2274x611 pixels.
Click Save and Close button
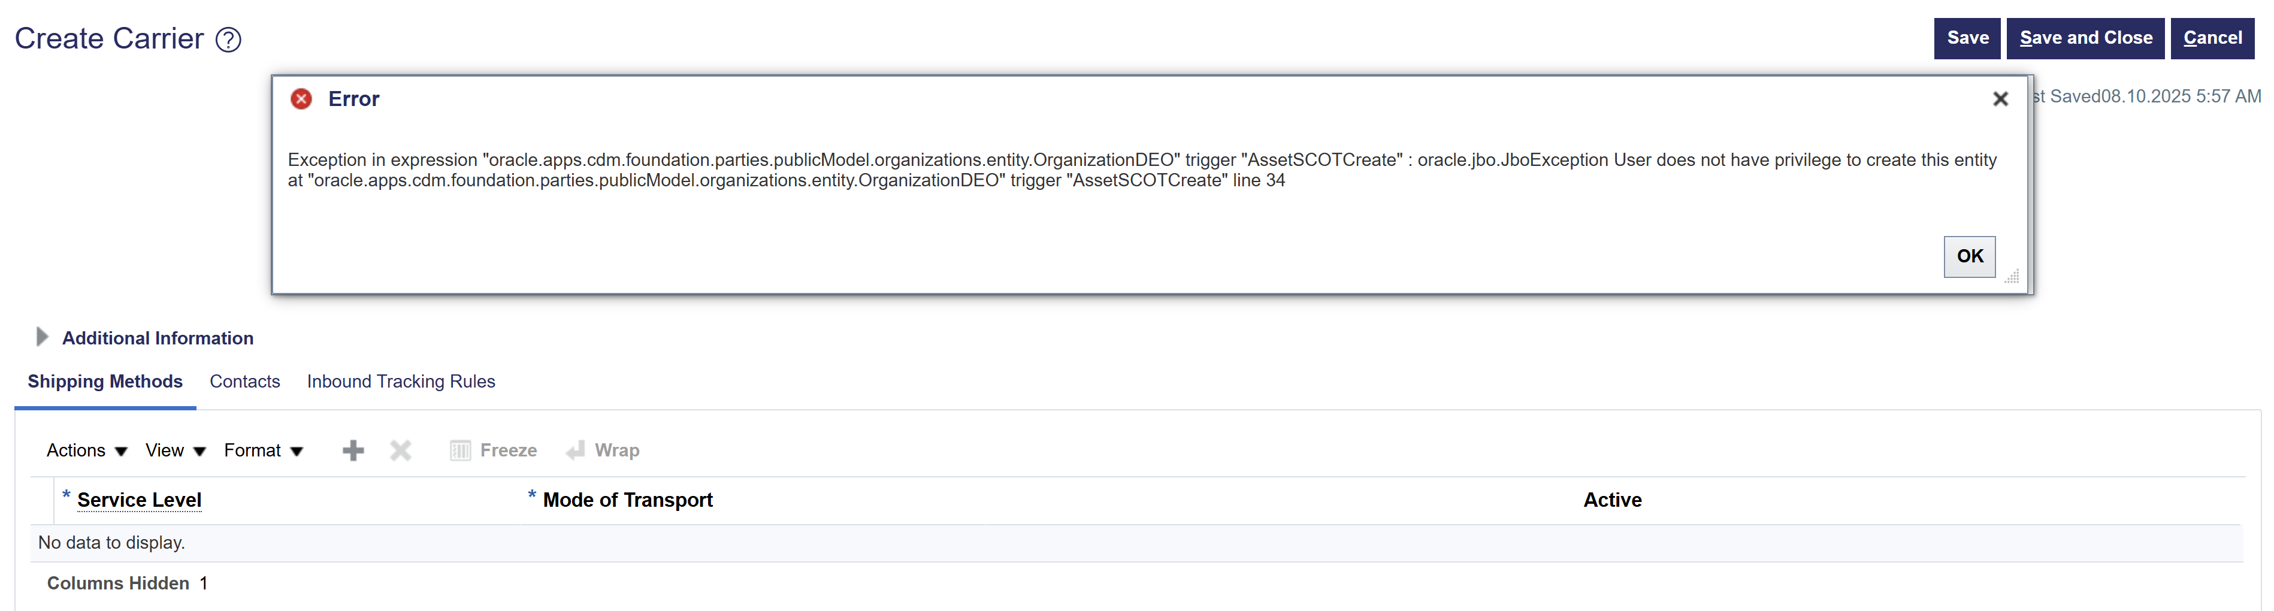point(2085,38)
